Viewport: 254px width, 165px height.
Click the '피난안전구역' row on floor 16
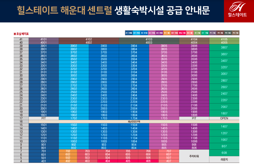point(134,121)
